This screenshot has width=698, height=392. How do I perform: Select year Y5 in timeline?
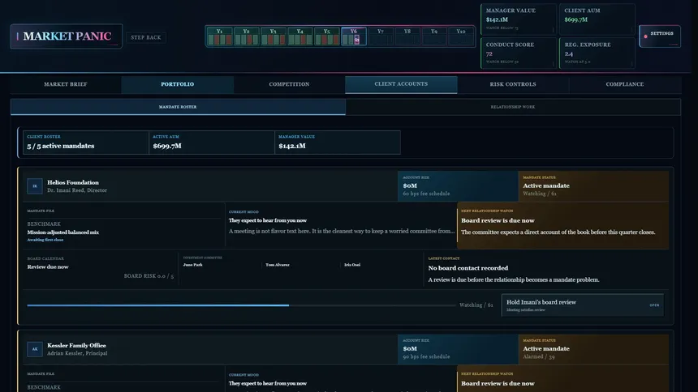[327, 36]
